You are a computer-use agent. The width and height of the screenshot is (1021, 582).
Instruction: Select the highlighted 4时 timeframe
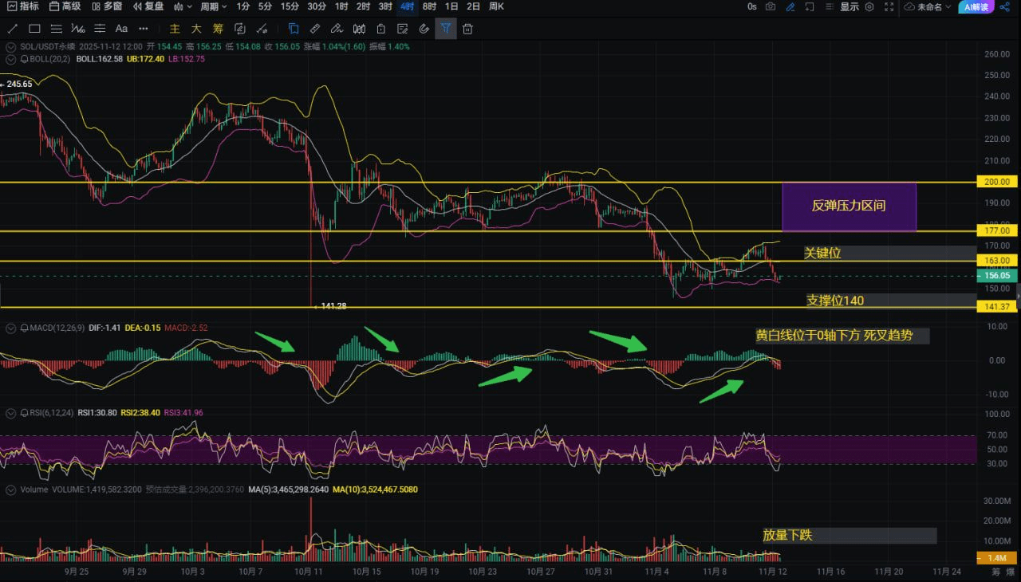[x=408, y=6]
